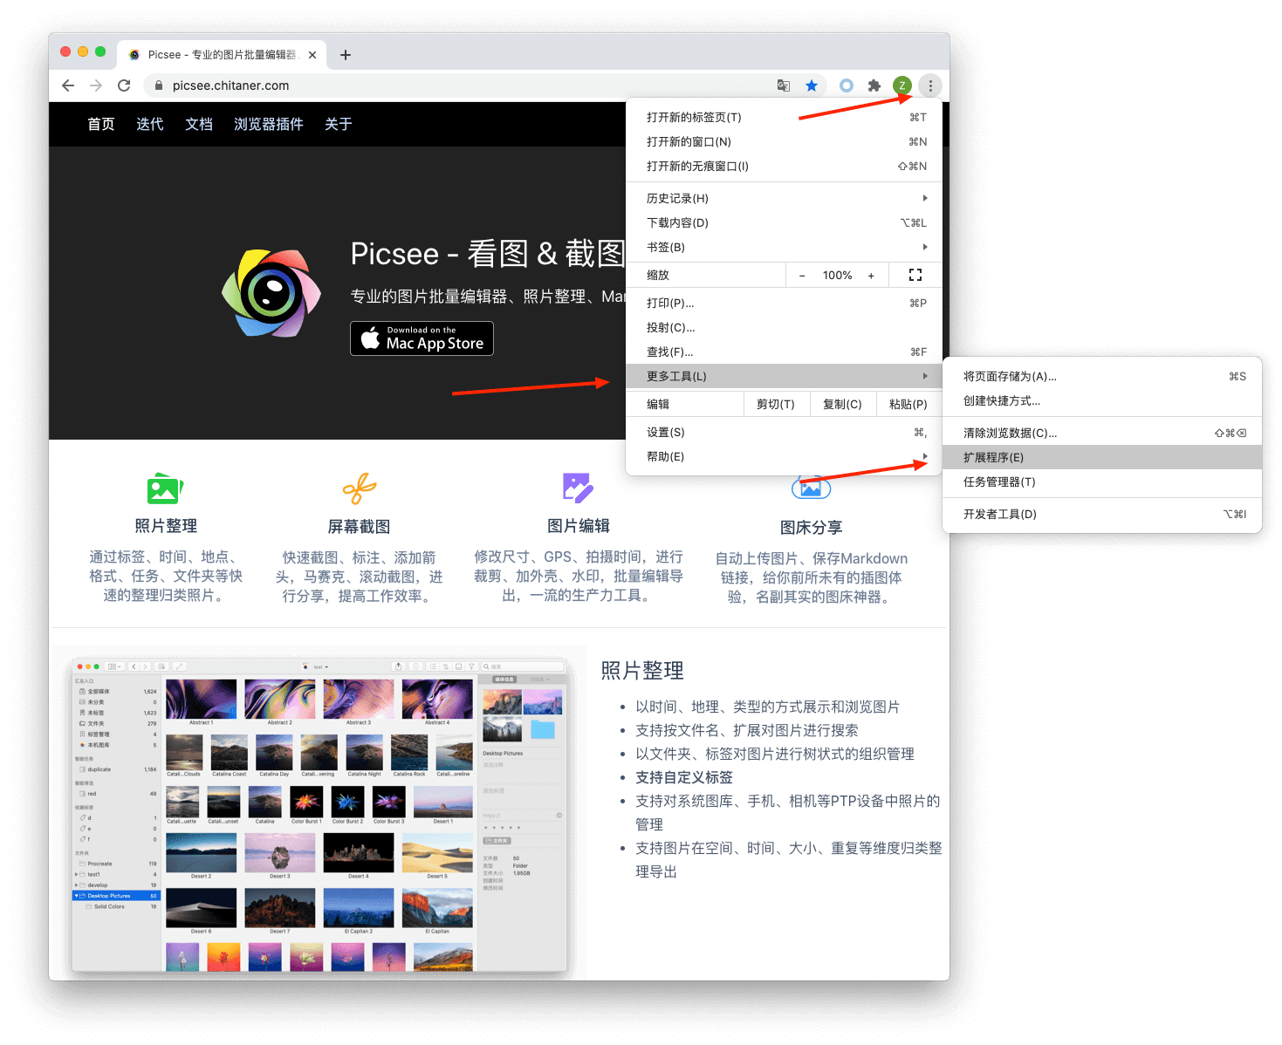
Task: Click the Picsee app screenshot image
Action: (319, 815)
